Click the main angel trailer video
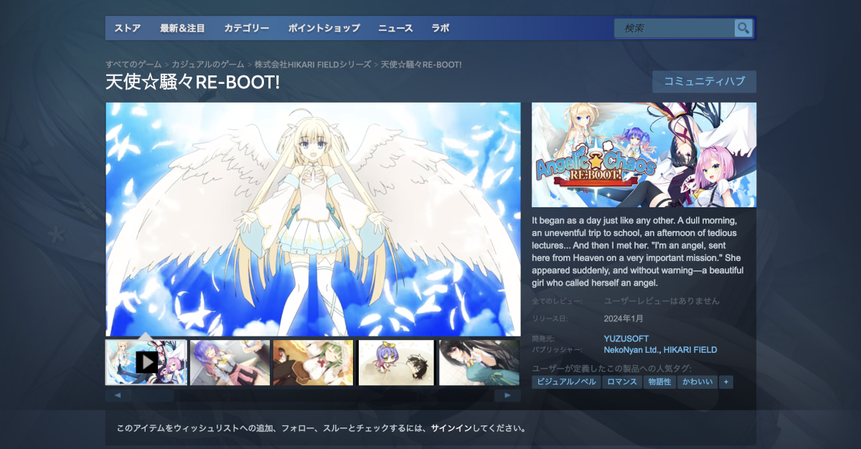This screenshot has height=449, width=861. 313,219
